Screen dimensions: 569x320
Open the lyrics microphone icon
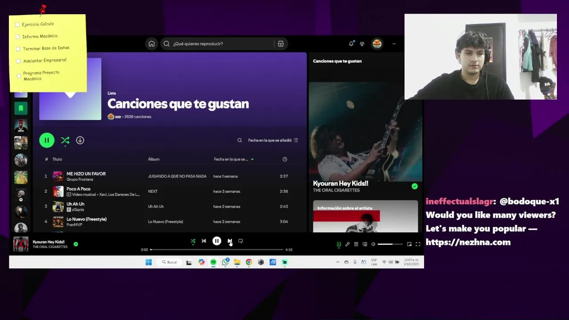pyautogui.click(x=348, y=244)
